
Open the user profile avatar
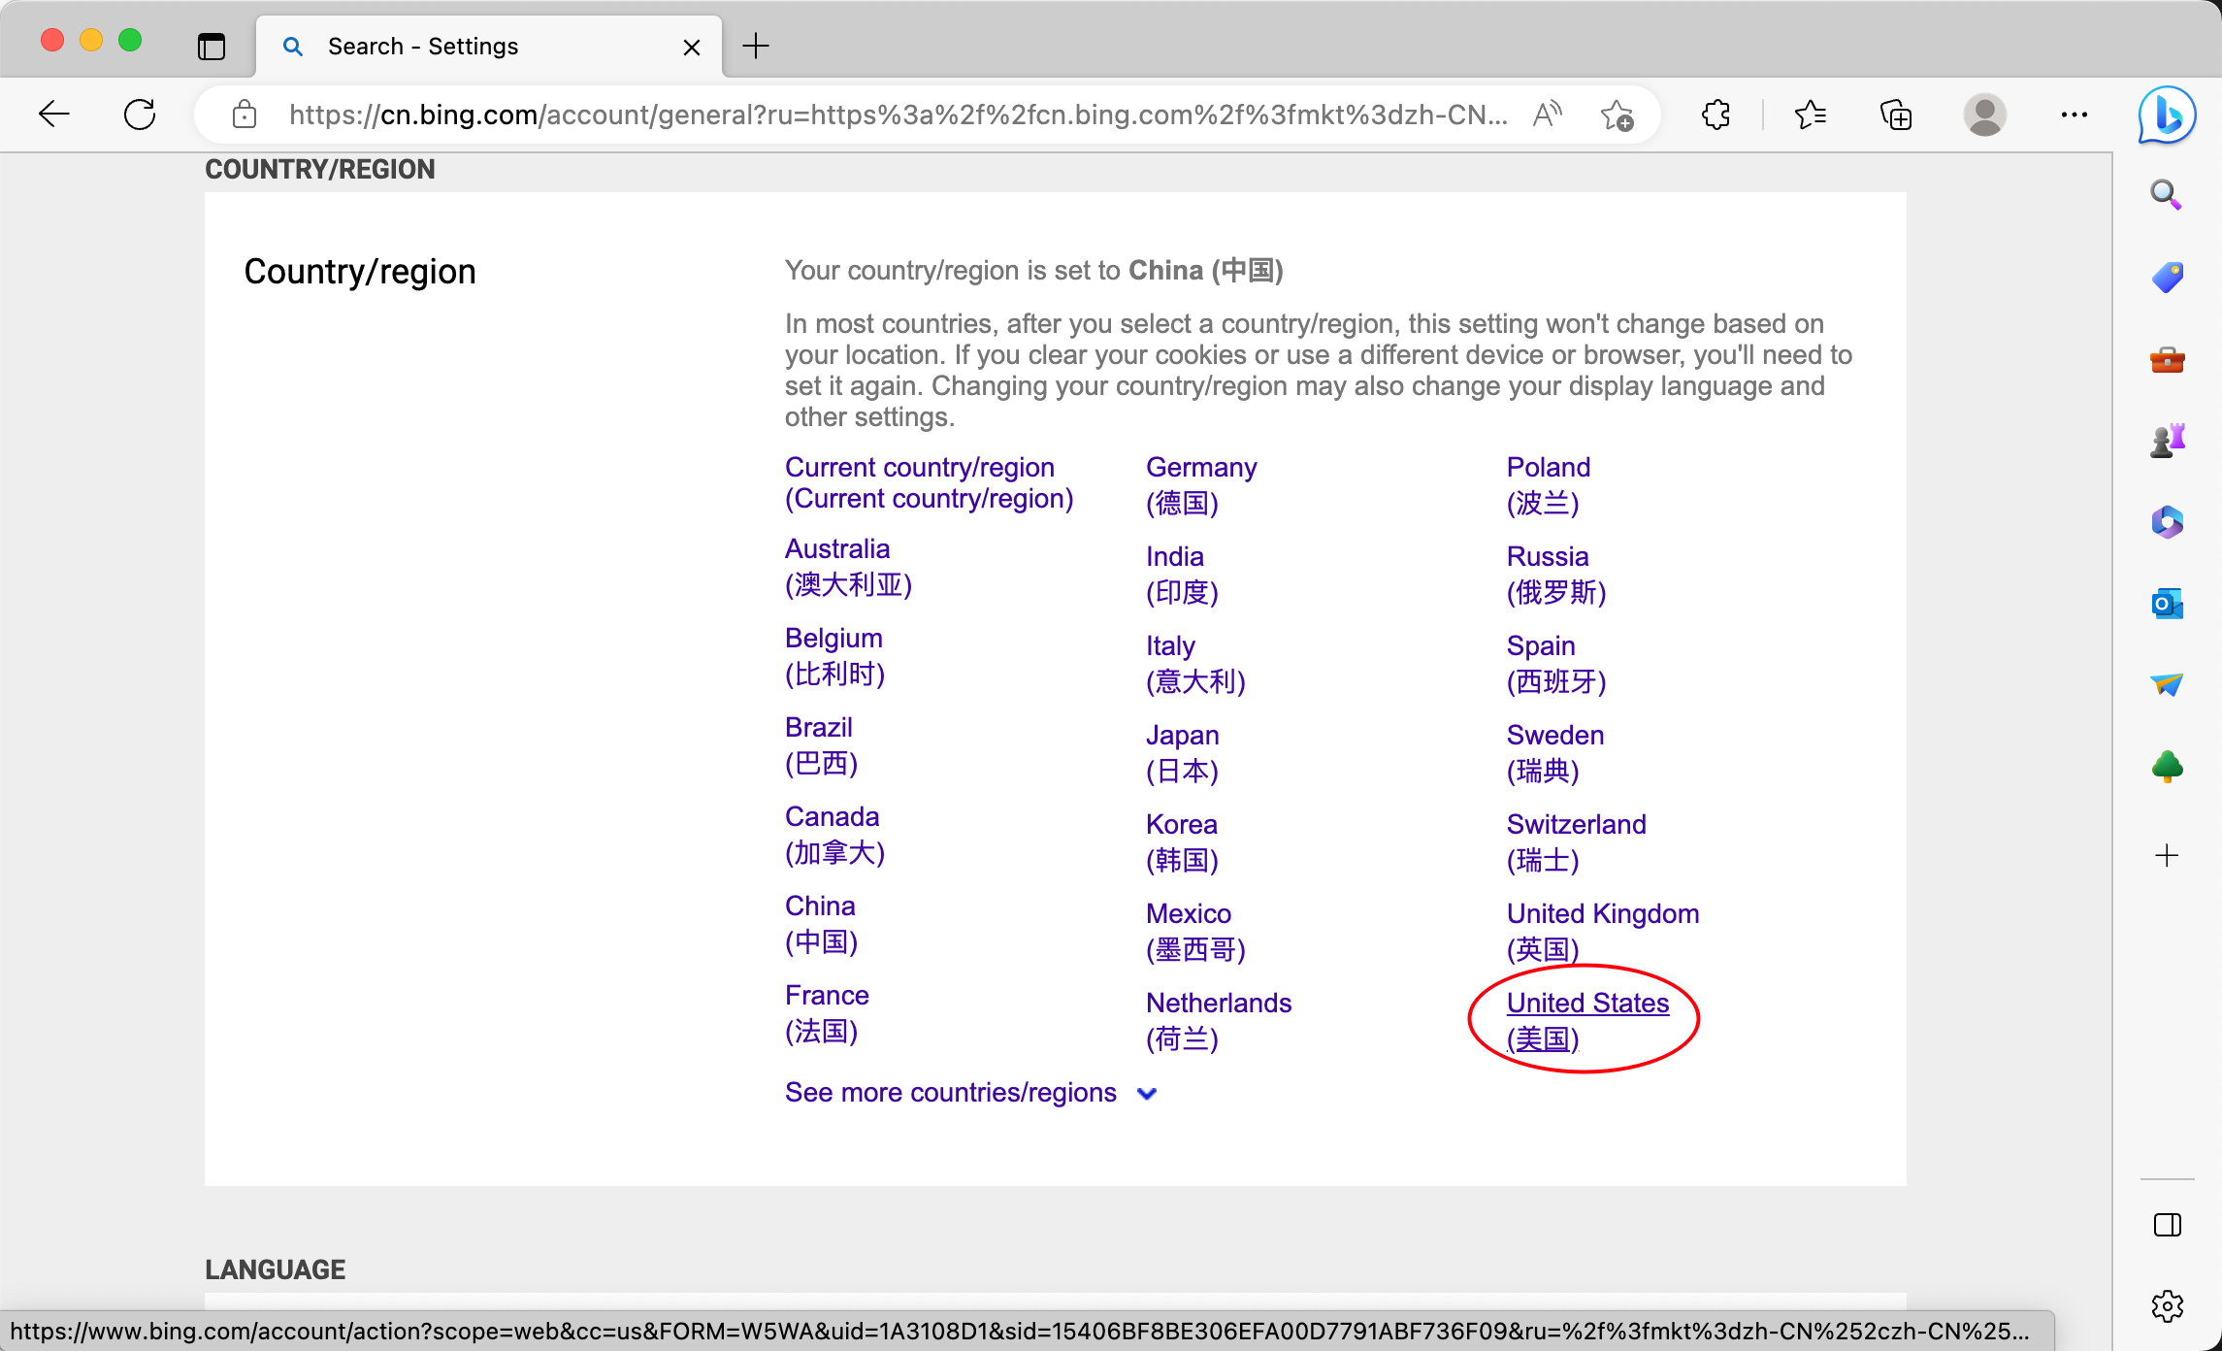(1984, 115)
